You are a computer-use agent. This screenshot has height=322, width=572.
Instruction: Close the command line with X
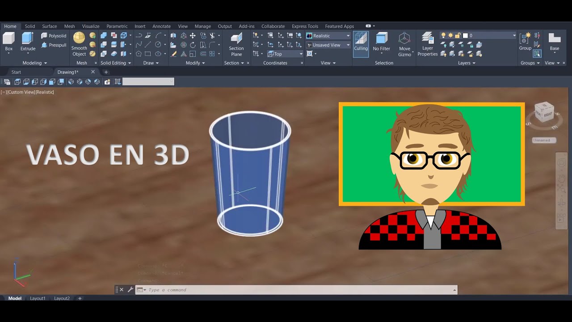click(x=122, y=290)
